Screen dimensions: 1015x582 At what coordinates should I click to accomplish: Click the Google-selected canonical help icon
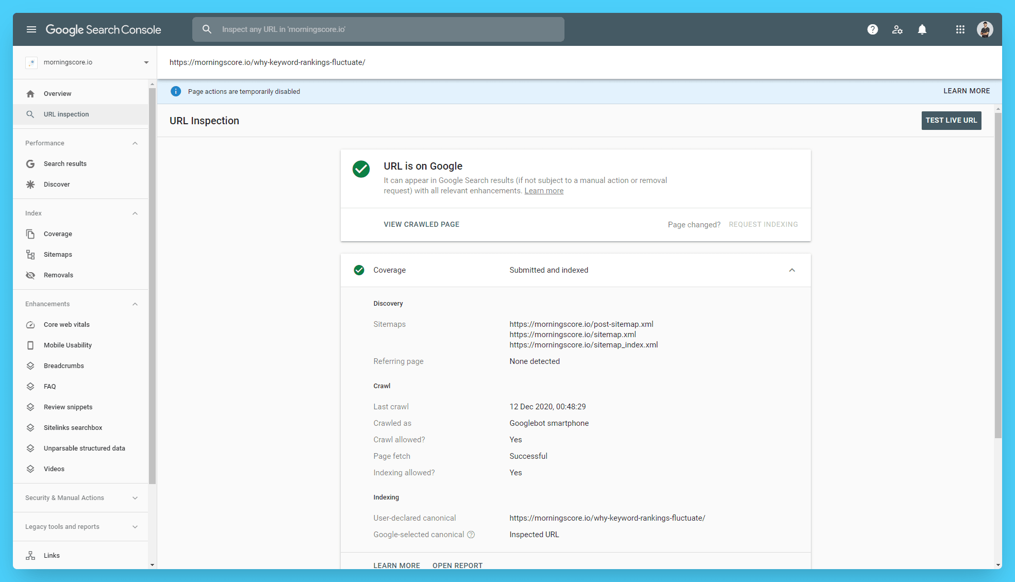tap(471, 535)
